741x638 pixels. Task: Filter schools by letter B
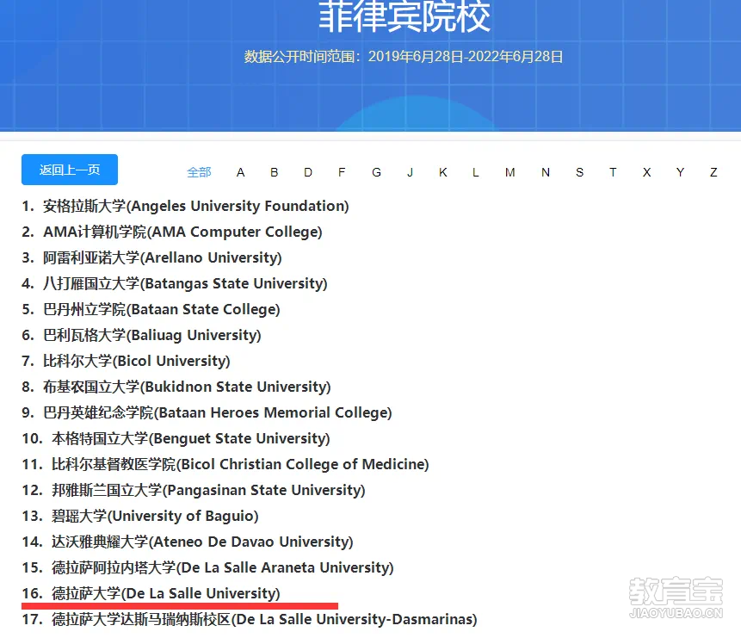click(274, 172)
